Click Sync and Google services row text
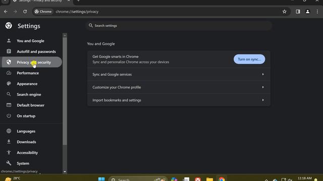Image resolution: width=323 pixels, height=181 pixels. pos(112,74)
